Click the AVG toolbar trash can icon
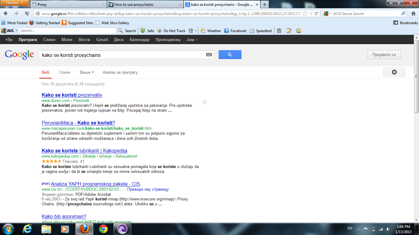 [191, 31]
